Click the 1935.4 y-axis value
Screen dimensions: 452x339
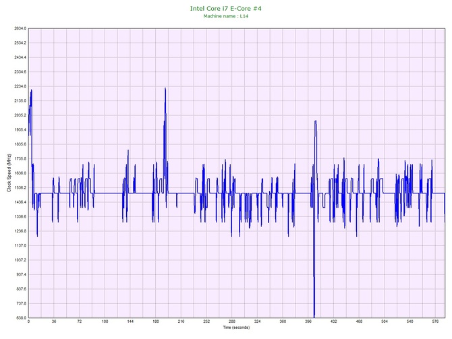[x=20, y=130]
